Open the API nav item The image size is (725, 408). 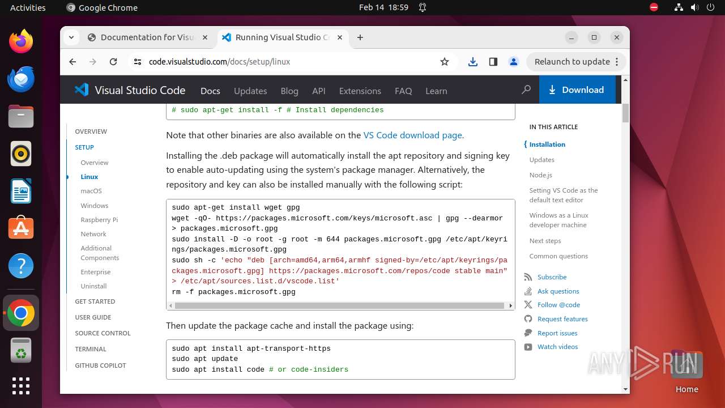319,91
